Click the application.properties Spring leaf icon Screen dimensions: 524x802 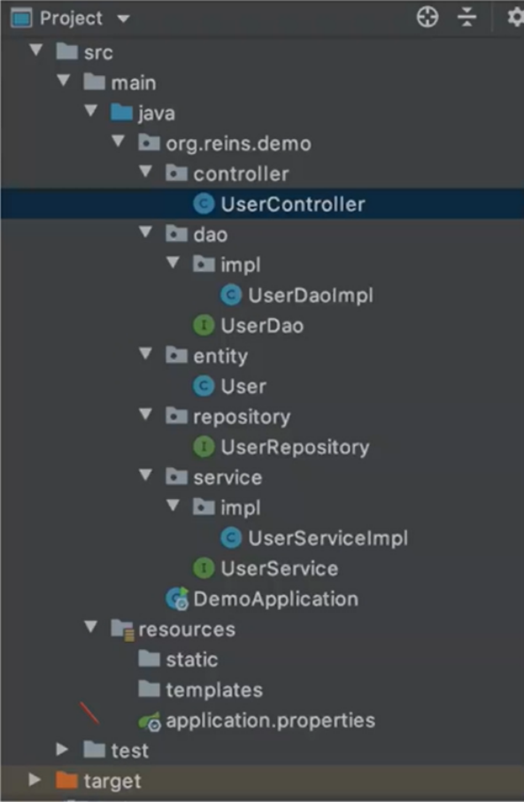pos(150,721)
